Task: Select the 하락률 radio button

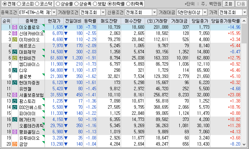Action: pyautogui.click(x=109, y=4)
